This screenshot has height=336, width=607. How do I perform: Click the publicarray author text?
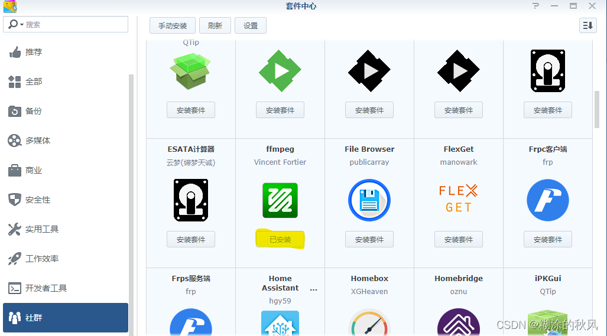click(369, 162)
